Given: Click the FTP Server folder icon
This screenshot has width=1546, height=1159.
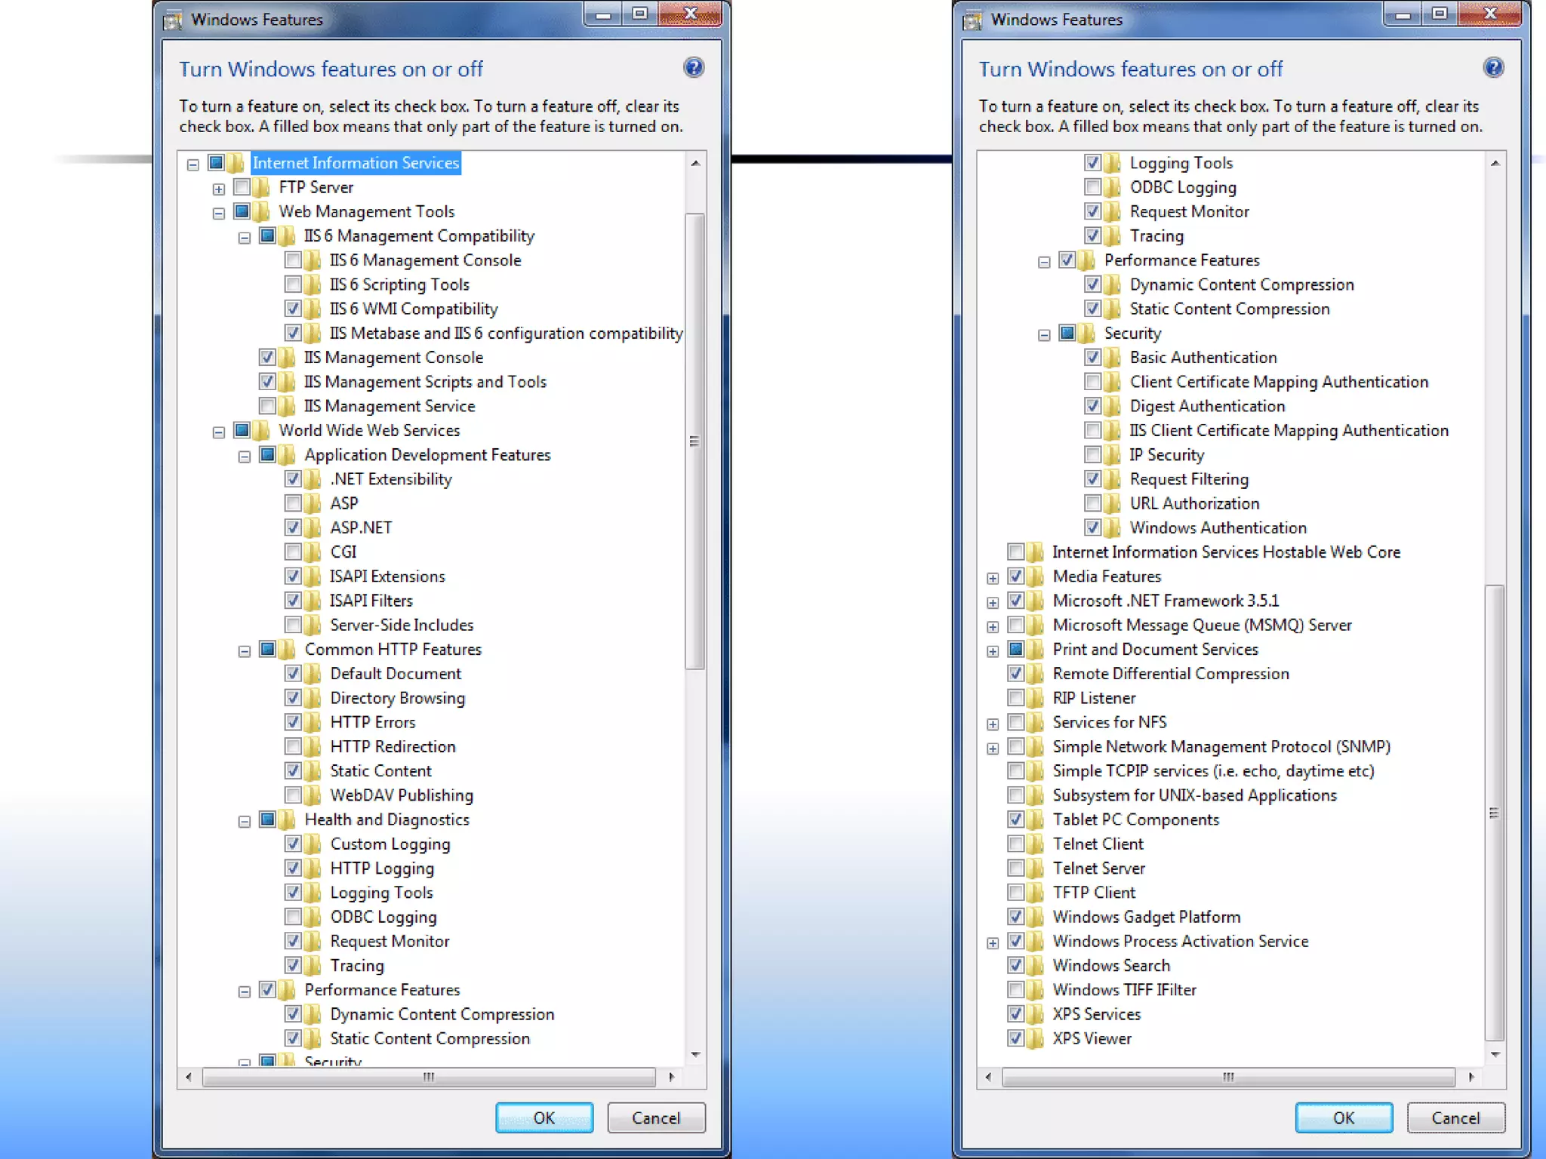Looking at the screenshot, I should [261, 187].
